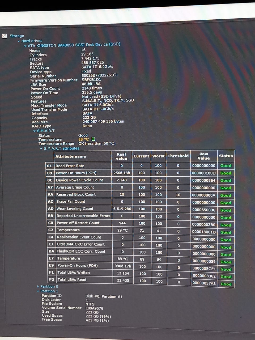This screenshot has height=340, width=255.
Task: Select the FlashROM ECC Corr. Count attribute
Action: (x=81, y=251)
